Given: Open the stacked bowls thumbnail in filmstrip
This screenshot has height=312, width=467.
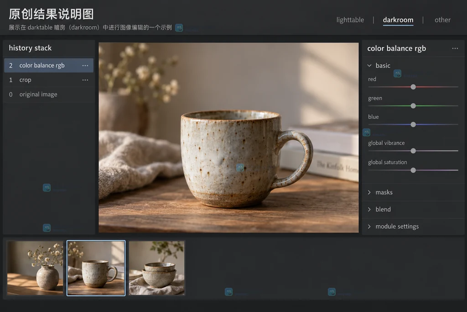Looking at the screenshot, I should (157, 268).
